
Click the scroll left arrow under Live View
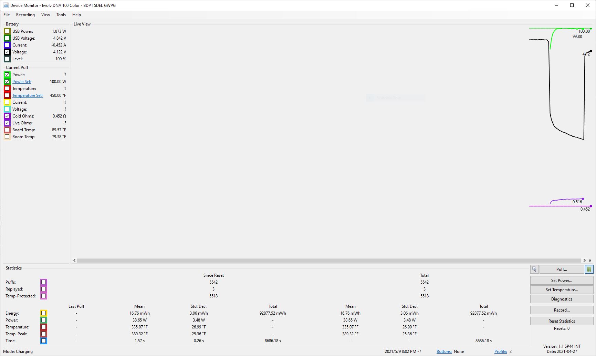(74, 261)
